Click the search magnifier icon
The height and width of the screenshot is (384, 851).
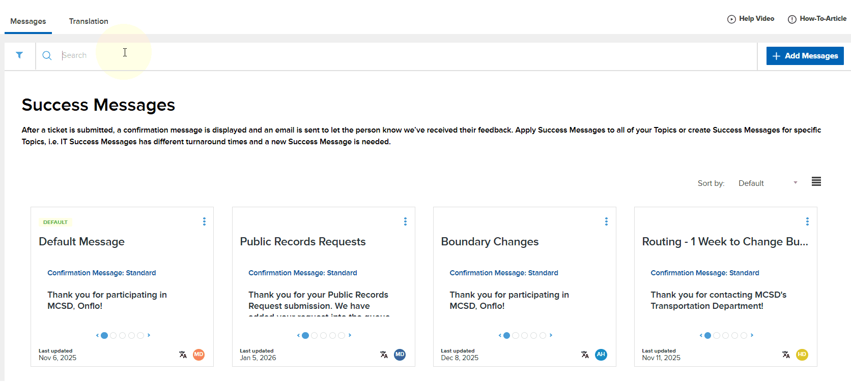tap(47, 55)
